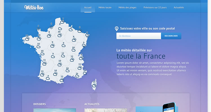
Task: Open the Dossiers thumbnail image
Action: 55,110
